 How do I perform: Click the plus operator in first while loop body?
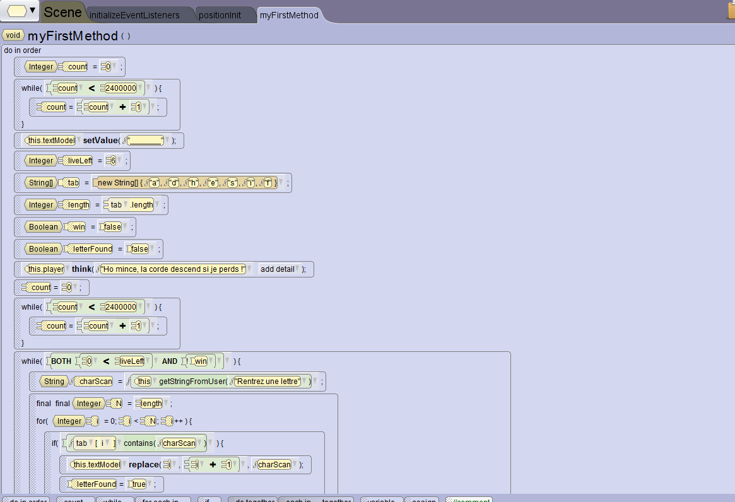pos(123,107)
